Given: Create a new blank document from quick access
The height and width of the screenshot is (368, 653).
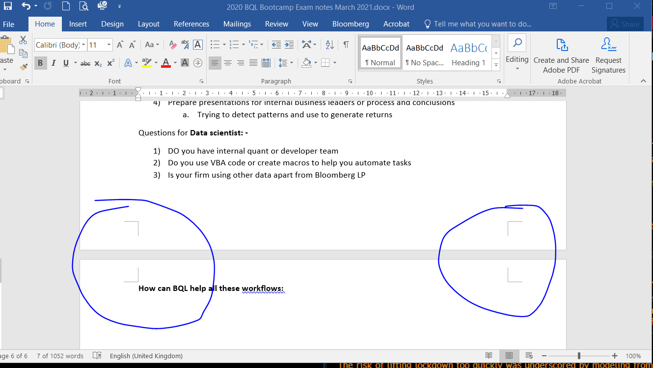Looking at the screenshot, I should (66, 6).
